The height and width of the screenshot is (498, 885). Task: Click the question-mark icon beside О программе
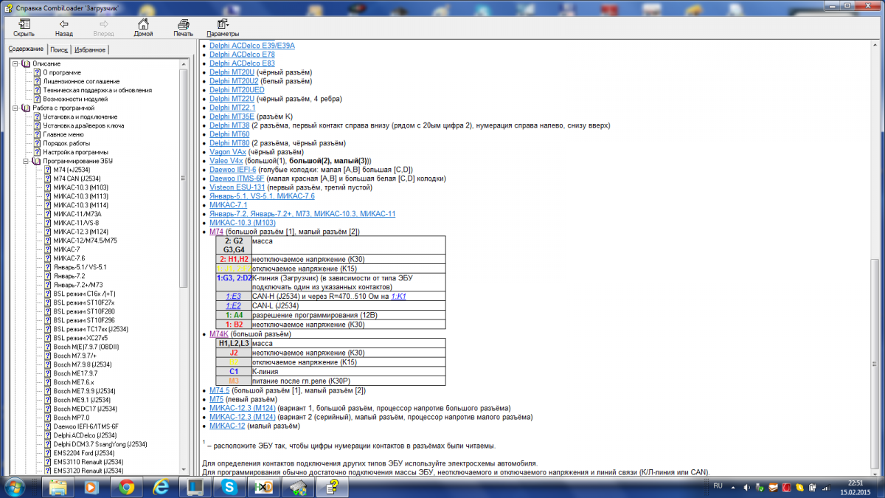[37, 72]
